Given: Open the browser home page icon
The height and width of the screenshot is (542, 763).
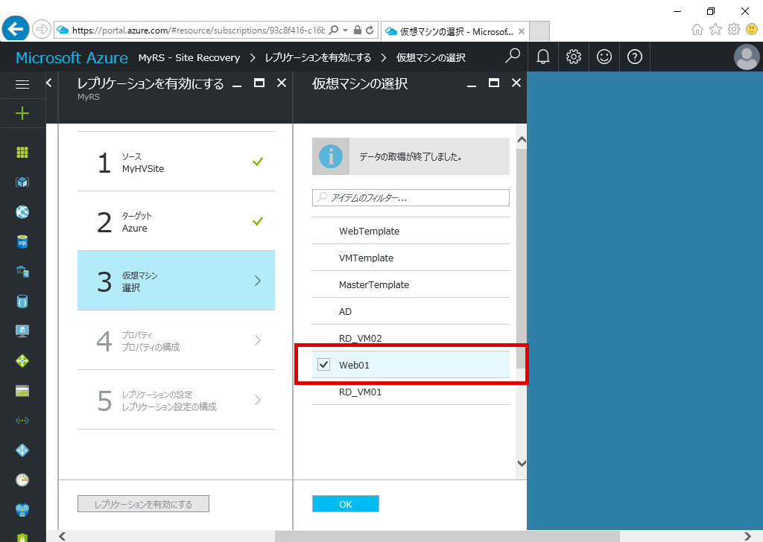Looking at the screenshot, I should [697, 30].
